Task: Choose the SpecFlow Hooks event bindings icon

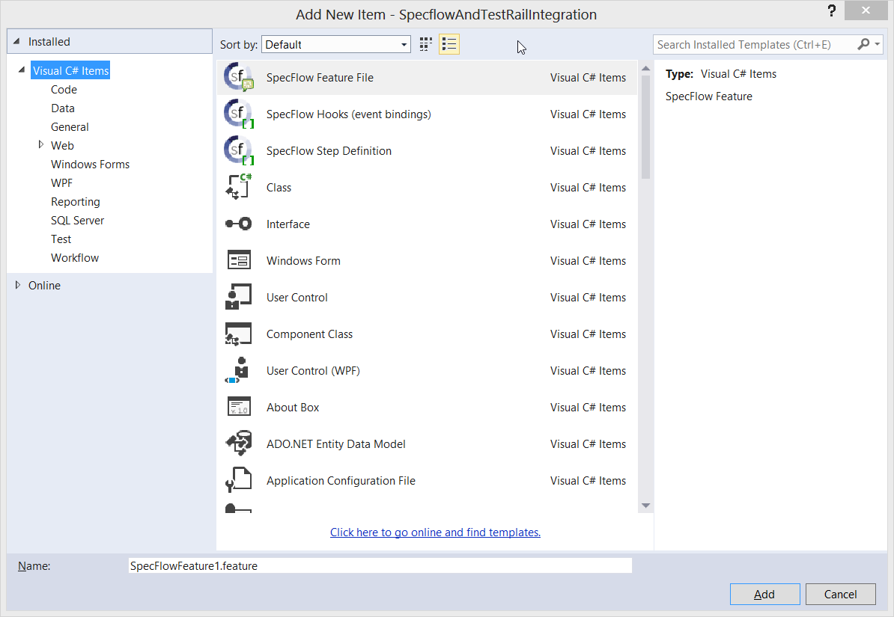Action: 239,114
